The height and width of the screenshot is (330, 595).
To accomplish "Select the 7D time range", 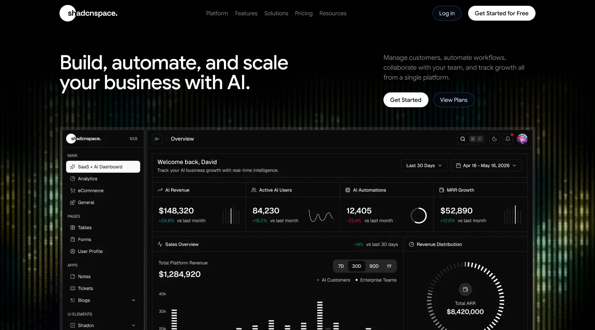I will [341, 266].
